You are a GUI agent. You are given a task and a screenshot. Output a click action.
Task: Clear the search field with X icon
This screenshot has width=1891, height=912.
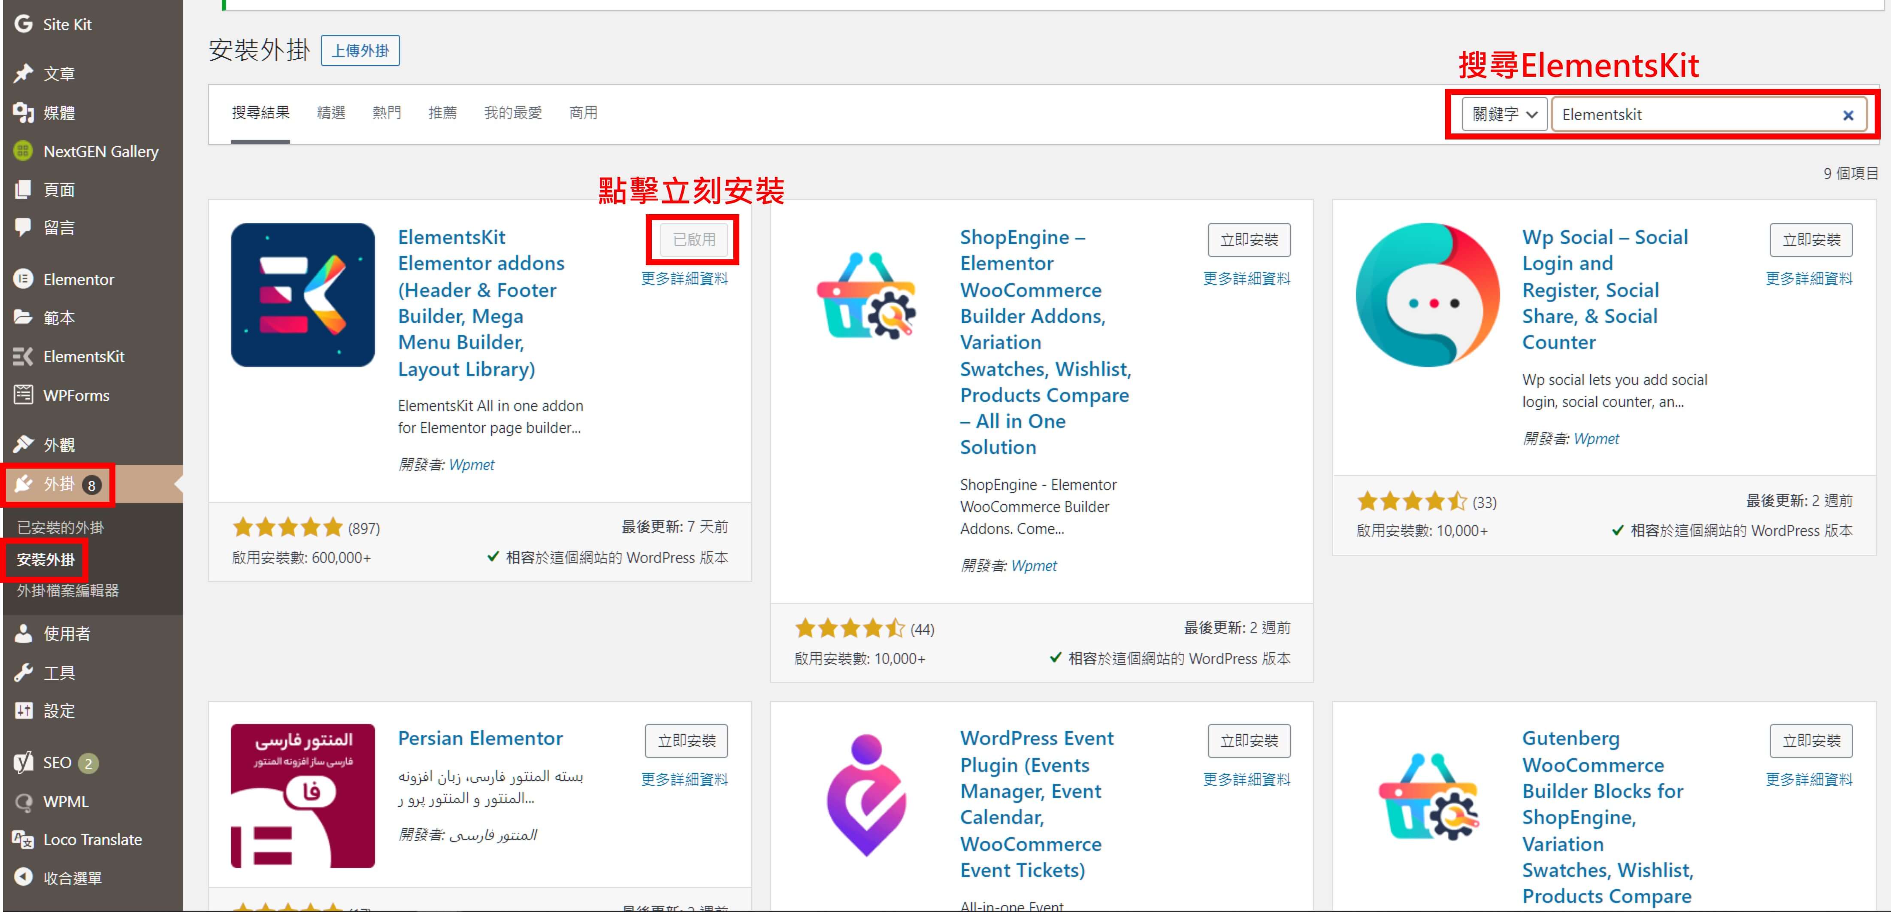1848,115
